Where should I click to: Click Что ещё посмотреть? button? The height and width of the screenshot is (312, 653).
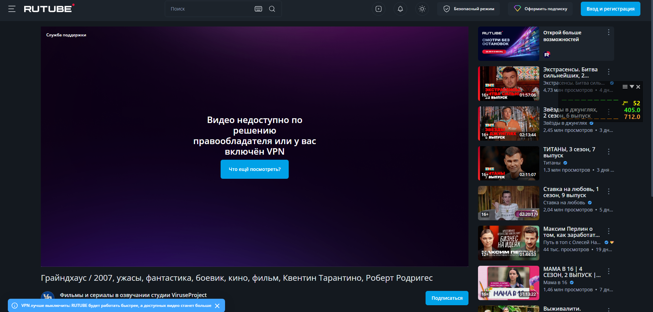coord(255,169)
